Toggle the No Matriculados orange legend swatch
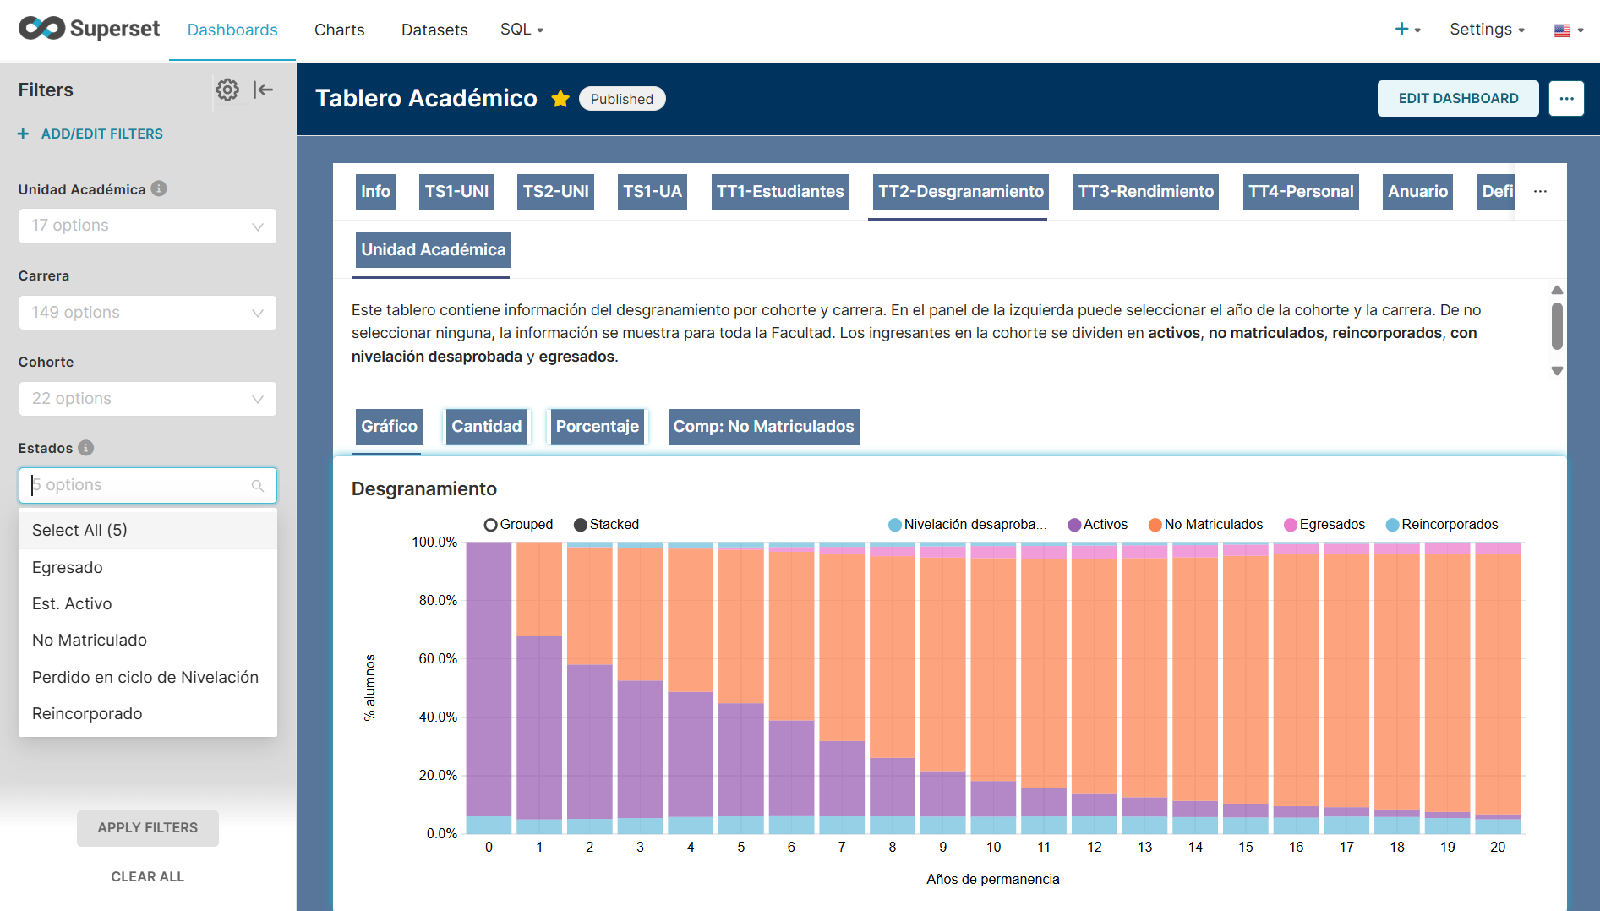Viewport: 1600px width, 911px height. (1155, 525)
